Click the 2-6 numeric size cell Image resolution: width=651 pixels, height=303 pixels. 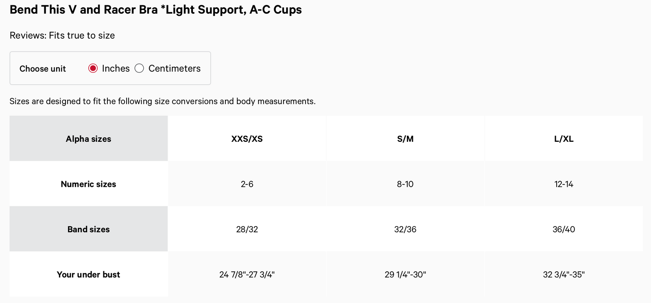point(247,184)
